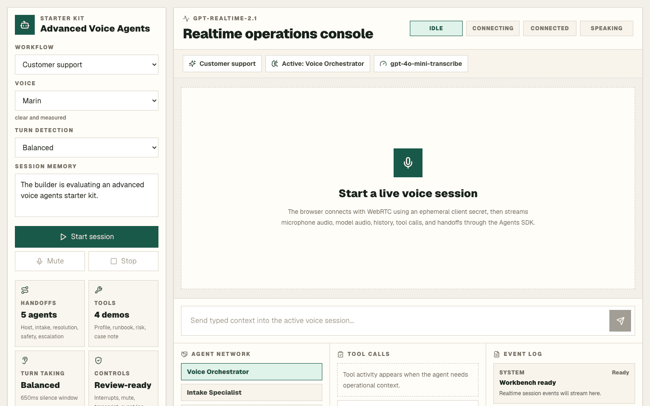Image resolution: width=650 pixels, height=406 pixels.
Task: Click the 'Realtime operations console' title
Action: click(x=278, y=34)
